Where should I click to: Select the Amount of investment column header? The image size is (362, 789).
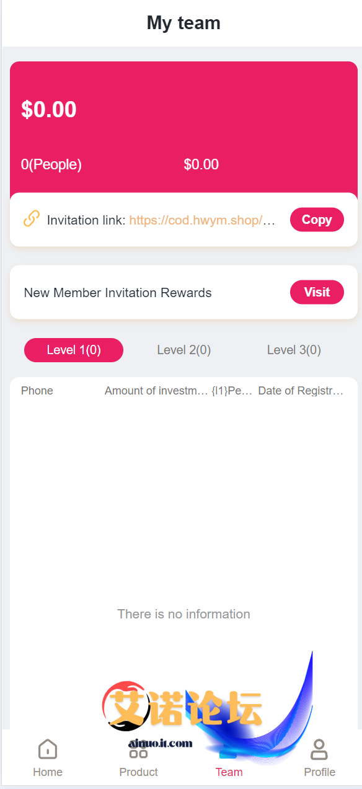(156, 391)
